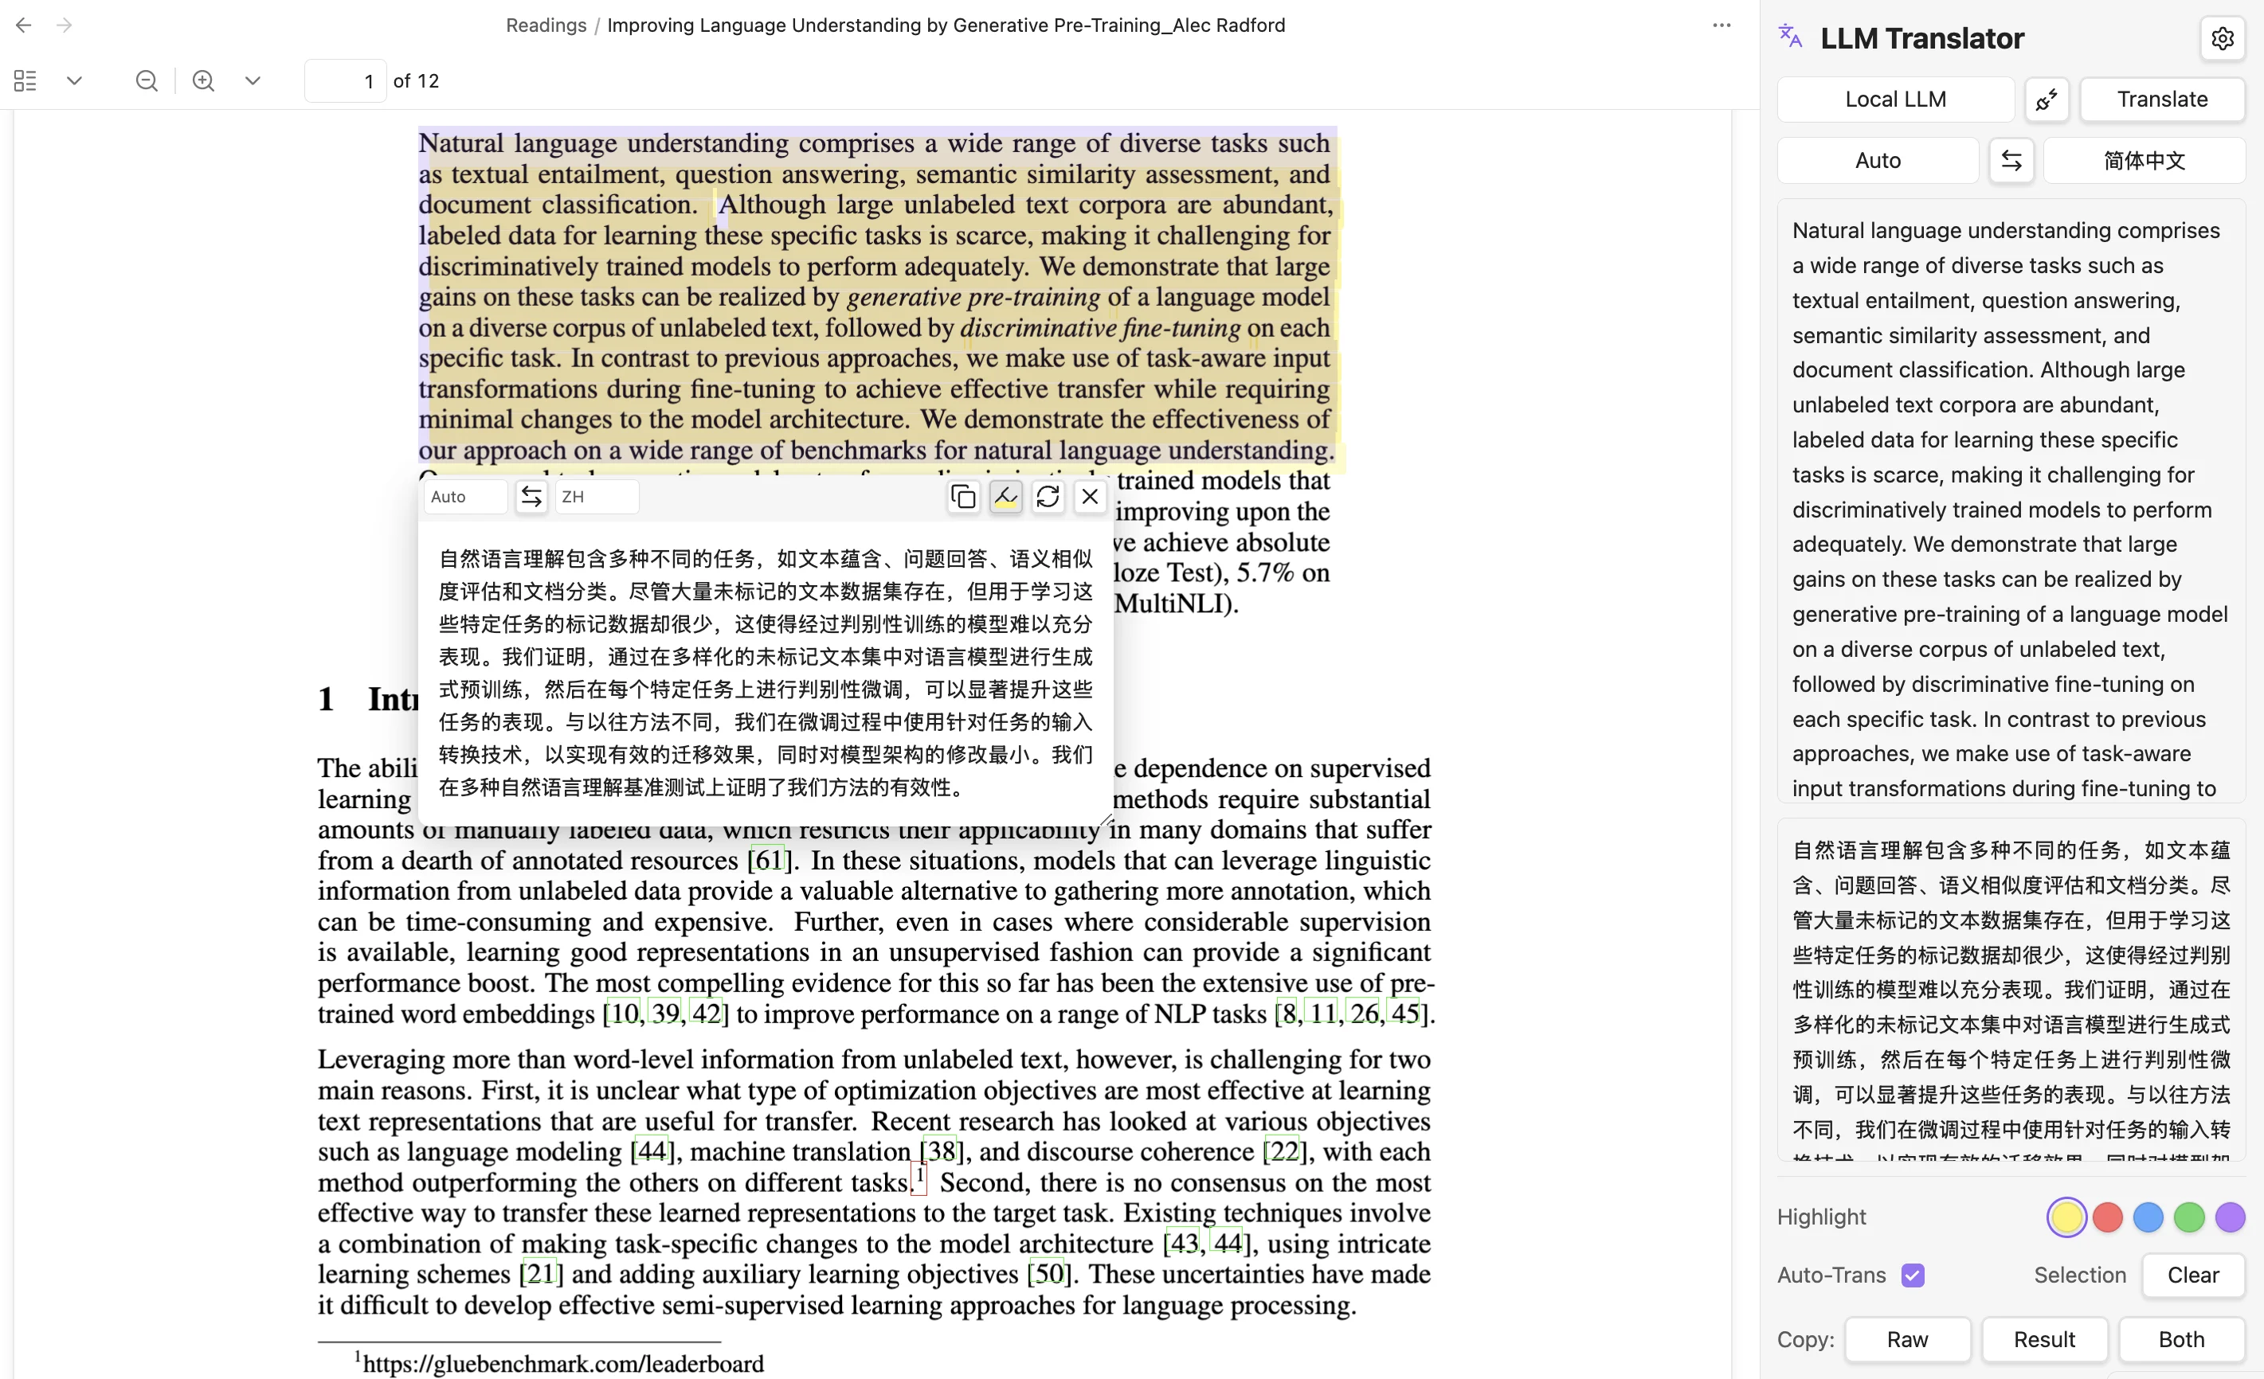Open the popup ZH target language selector

click(x=597, y=497)
